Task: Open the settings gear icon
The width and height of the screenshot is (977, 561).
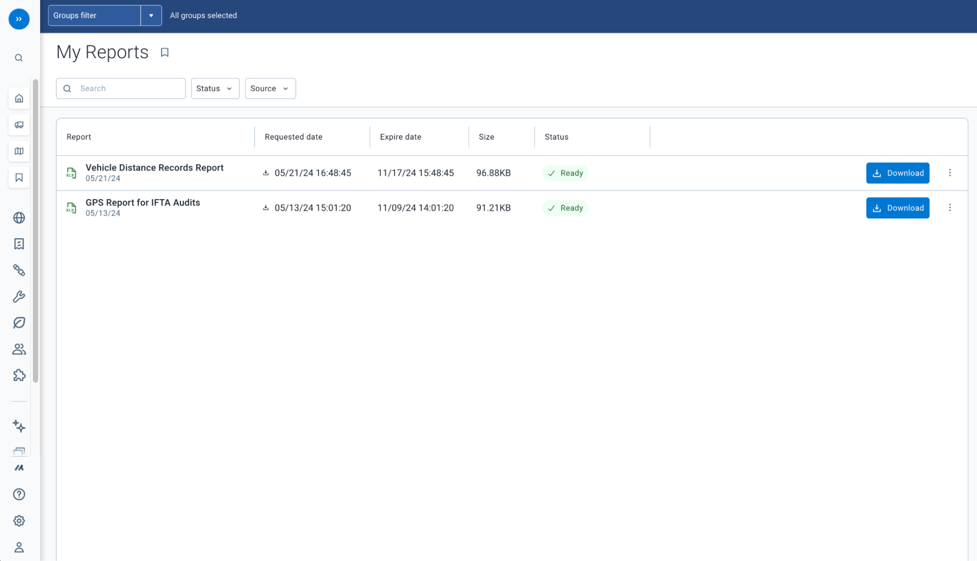Action: [x=19, y=520]
